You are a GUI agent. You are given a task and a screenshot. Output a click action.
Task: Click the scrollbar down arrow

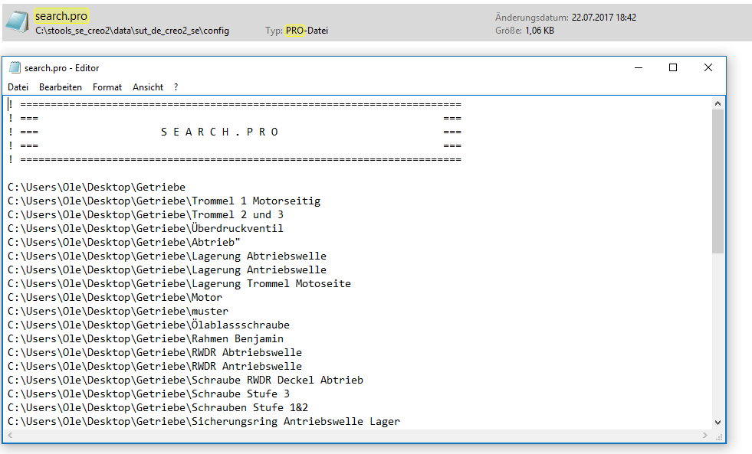point(718,422)
